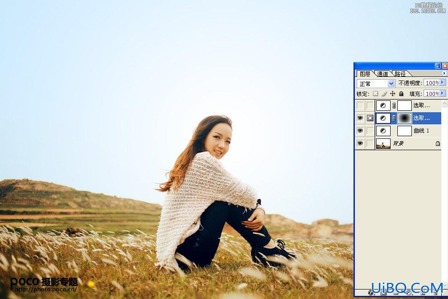Open the add layer style button
448x299 pixels.
pyautogui.click(x=371, y=293)
